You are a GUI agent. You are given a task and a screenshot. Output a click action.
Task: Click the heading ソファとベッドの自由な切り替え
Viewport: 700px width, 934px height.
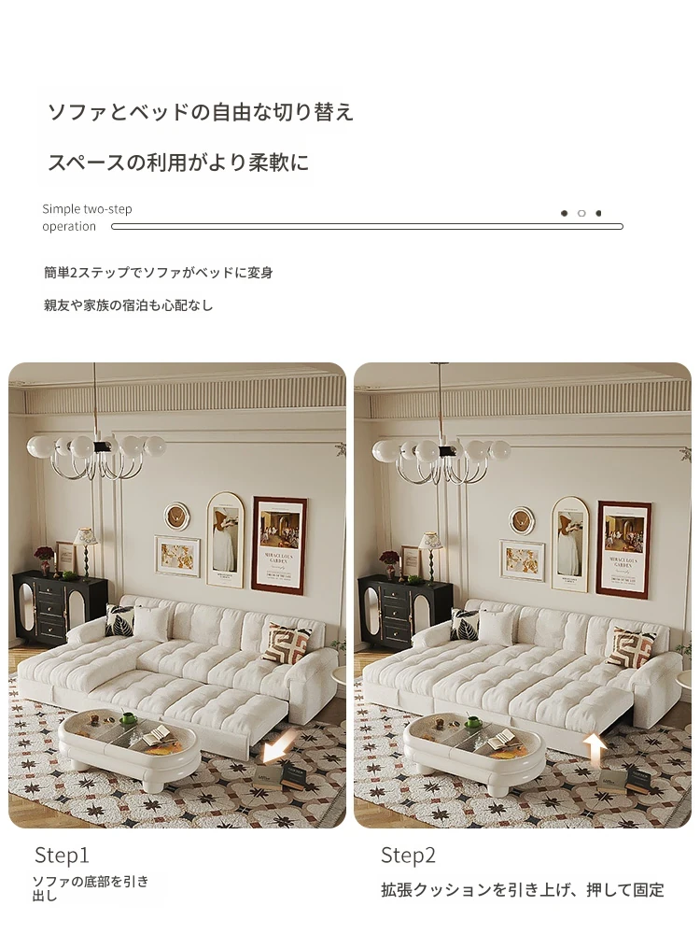(201, 112)
